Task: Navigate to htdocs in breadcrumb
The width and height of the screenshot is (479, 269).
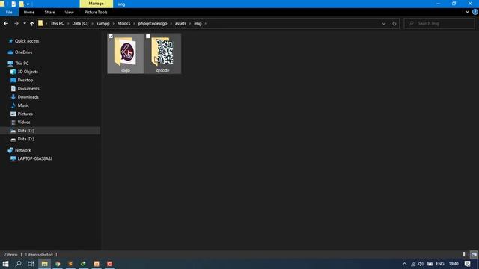Action: (x=123, y=23)
